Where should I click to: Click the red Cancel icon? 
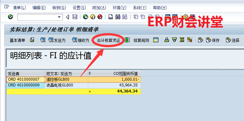coord(100,17)
